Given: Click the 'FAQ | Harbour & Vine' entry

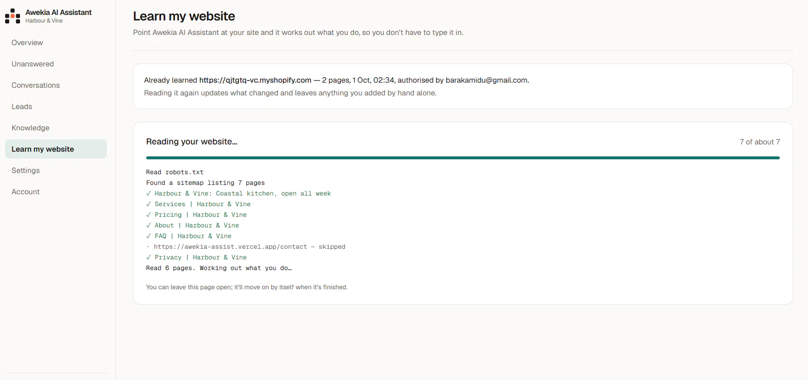Looking at the screenshot, I should click(x=189, y=236).
